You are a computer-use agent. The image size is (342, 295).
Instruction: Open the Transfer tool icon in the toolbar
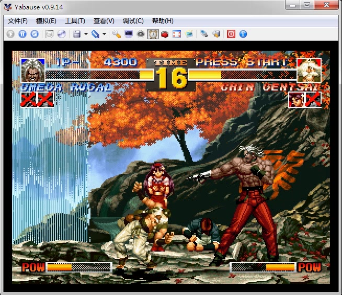(50, 34)
